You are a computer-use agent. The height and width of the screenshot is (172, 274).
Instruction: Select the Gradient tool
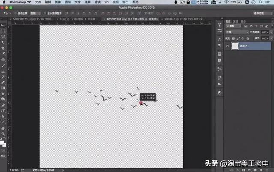tap(3, 88)
